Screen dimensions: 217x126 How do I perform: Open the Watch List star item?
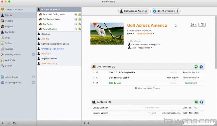[x=10, y=60]
